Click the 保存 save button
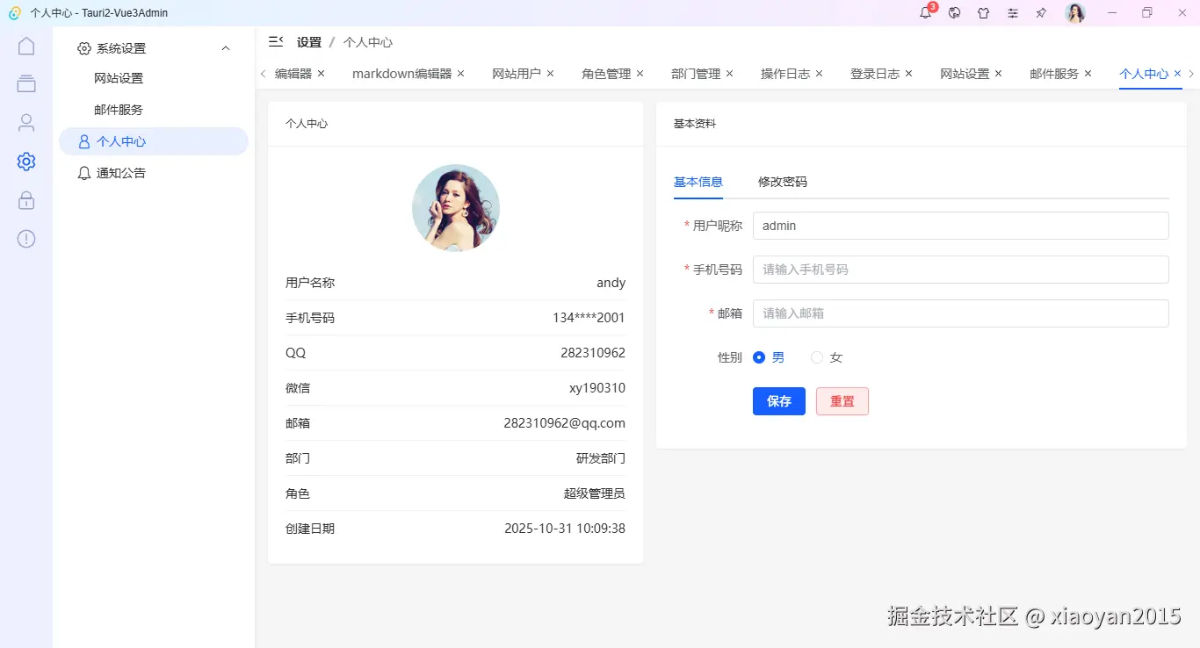This screenshot has height=648, width=1200. (778, 401)
